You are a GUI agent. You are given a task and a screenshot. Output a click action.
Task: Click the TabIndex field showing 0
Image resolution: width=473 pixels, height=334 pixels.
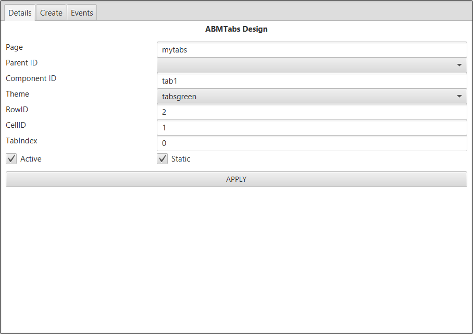pos(312,143)
